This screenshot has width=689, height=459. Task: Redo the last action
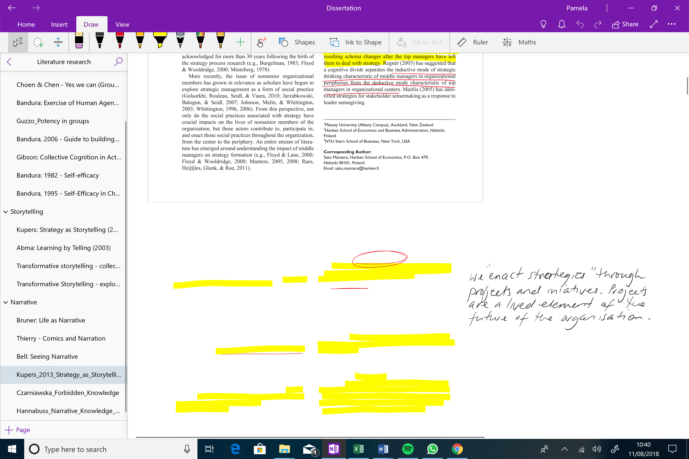[x=598, y=24]
